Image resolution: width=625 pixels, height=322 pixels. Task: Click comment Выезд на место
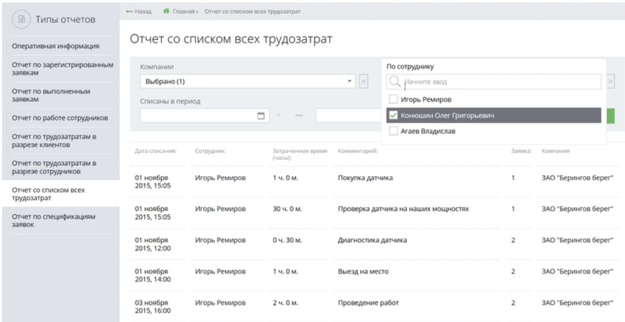pos(363,272)
